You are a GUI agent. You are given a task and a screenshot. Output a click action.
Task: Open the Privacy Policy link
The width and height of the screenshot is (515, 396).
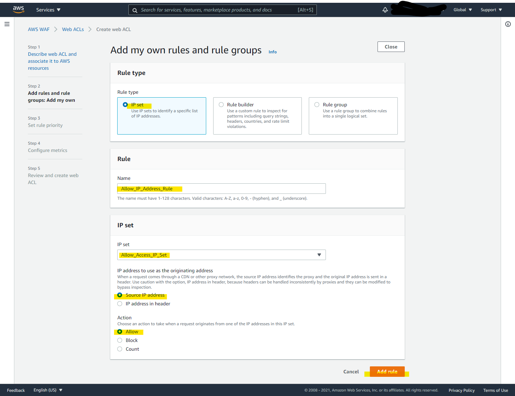[462, 390]
